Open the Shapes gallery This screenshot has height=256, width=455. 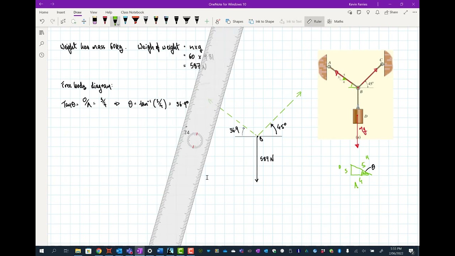pos(235,21)
